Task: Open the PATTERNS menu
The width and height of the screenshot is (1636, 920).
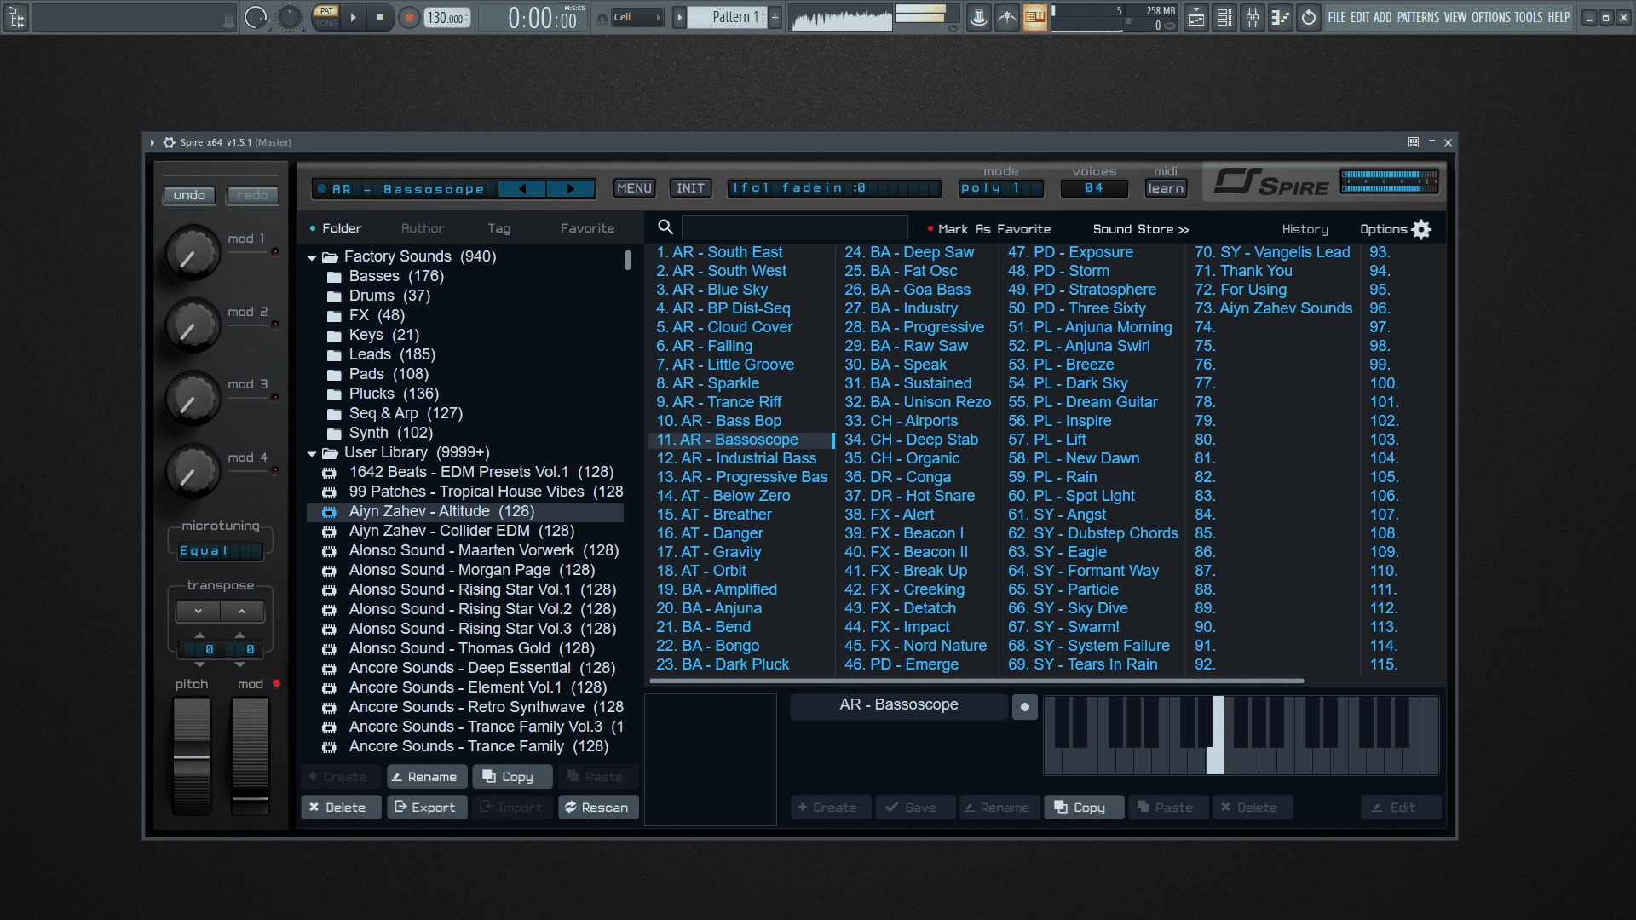Action: tap(1418, 17)
